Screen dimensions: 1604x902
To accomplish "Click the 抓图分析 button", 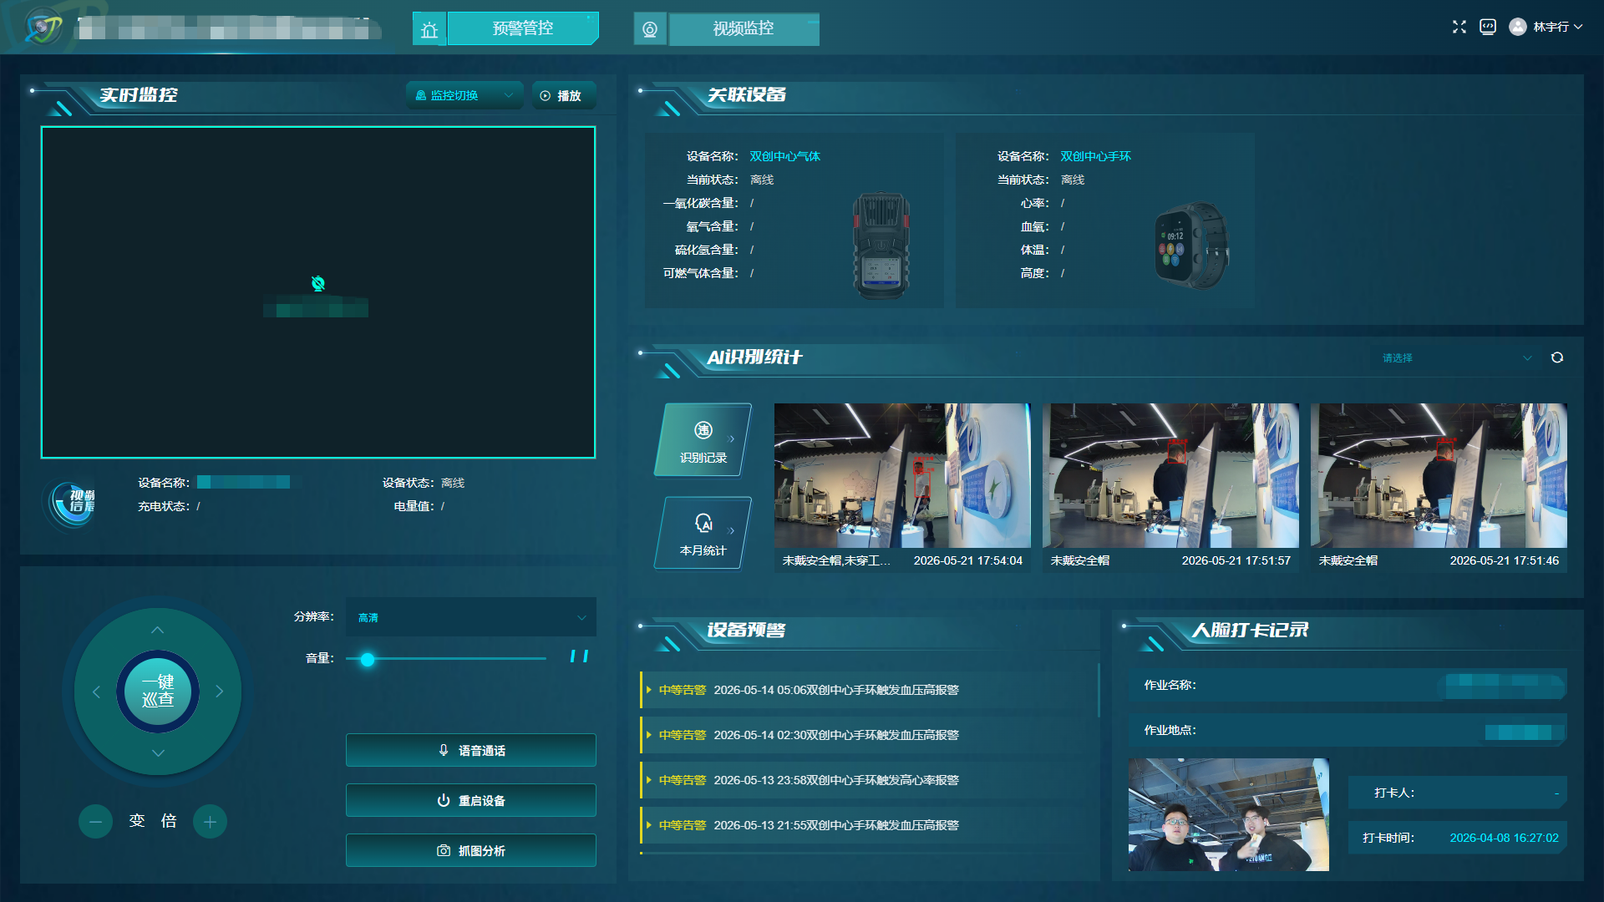I will [x=471, y=850].
